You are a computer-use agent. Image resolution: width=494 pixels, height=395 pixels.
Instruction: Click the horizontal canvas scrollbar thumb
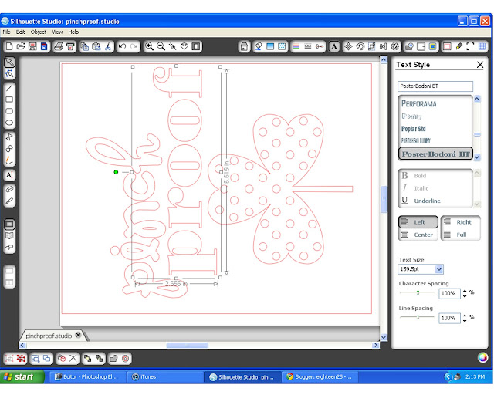click(x=187, y=346)
